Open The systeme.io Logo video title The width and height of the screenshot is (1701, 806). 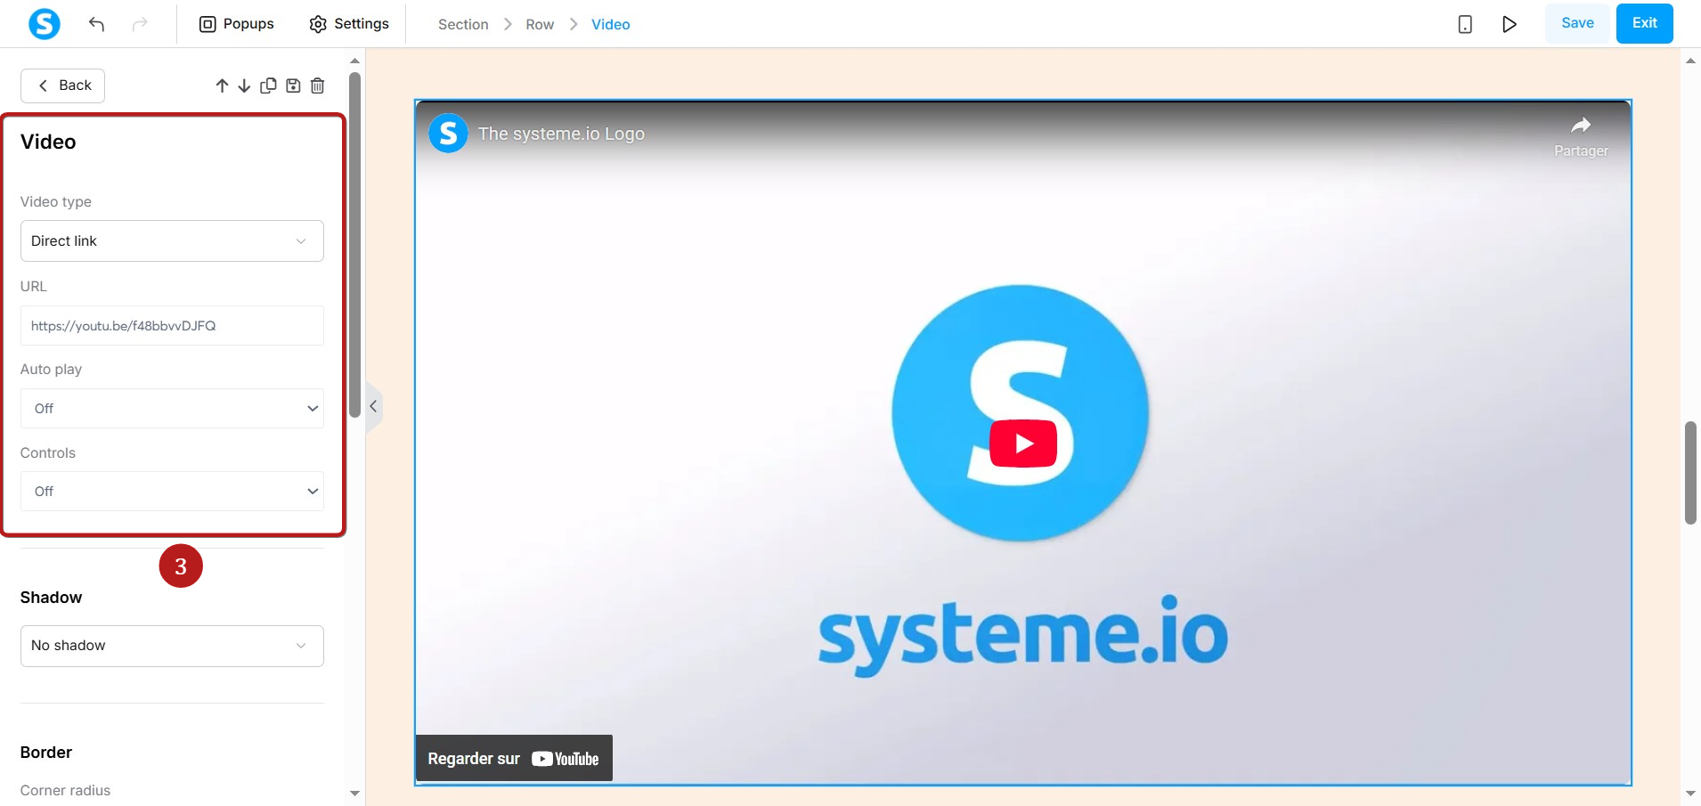(561, 134)
